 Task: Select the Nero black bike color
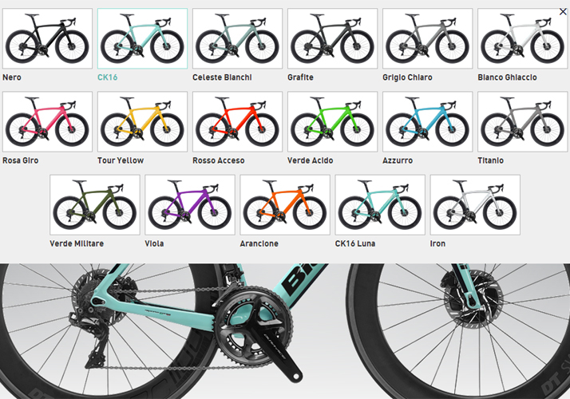[x=47, y=38]
